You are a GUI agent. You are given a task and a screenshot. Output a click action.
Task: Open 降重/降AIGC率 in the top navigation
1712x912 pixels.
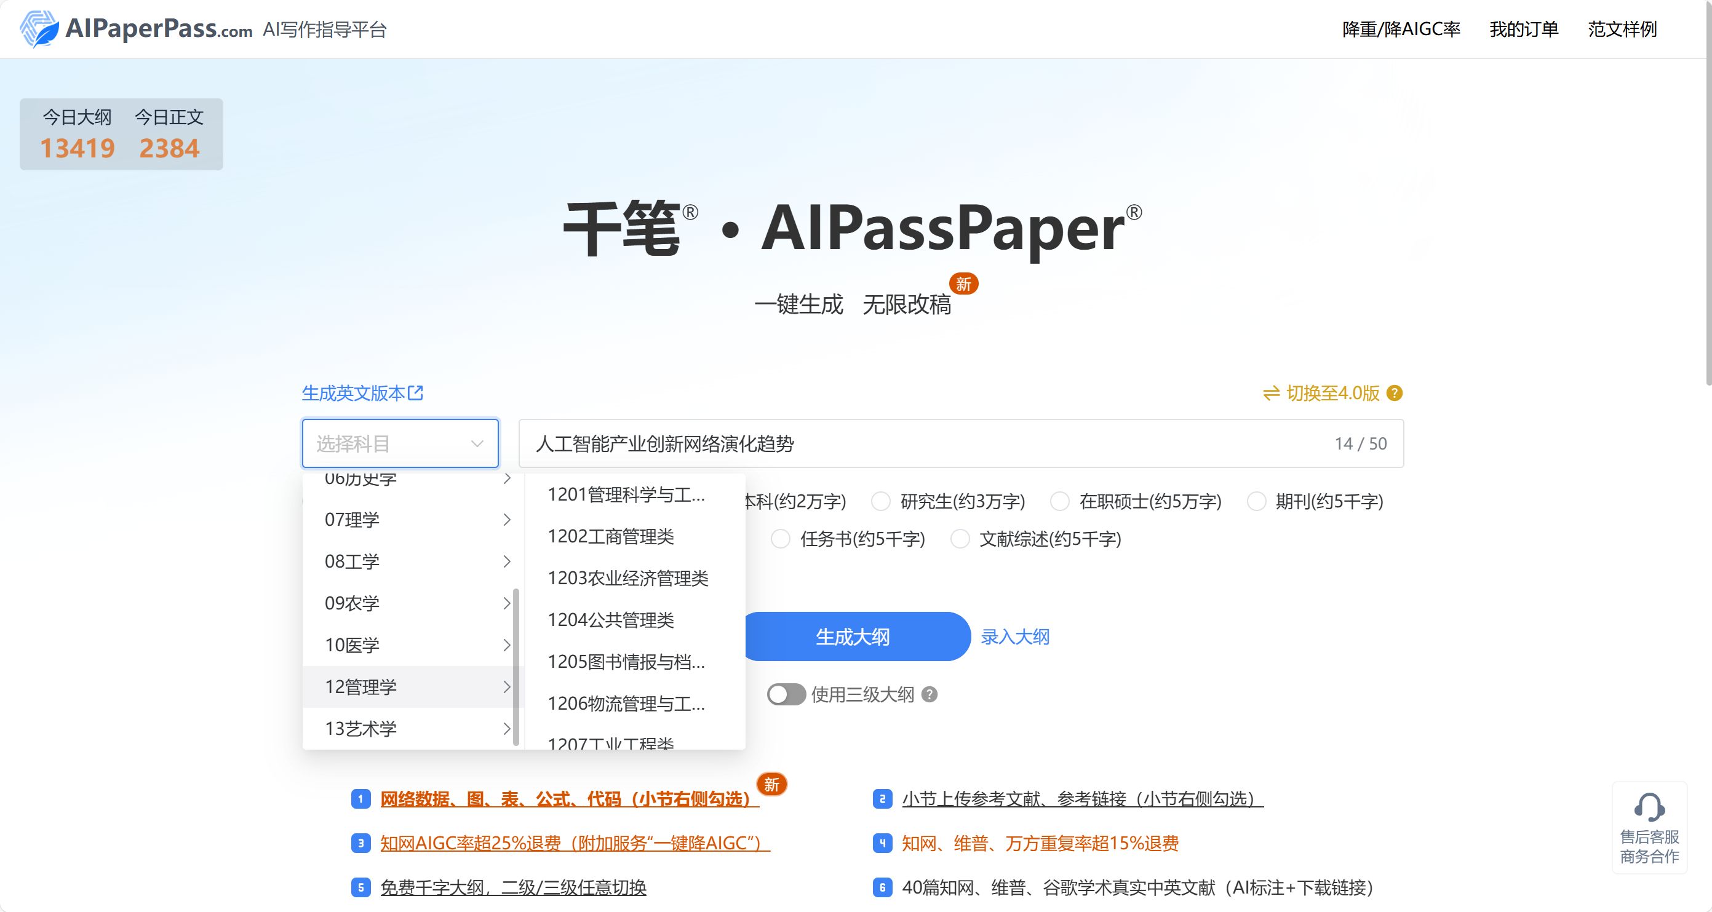[x=1401, y=30]
